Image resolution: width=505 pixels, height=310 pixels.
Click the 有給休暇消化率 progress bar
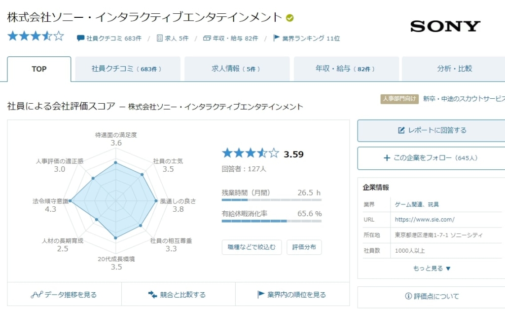272,221
